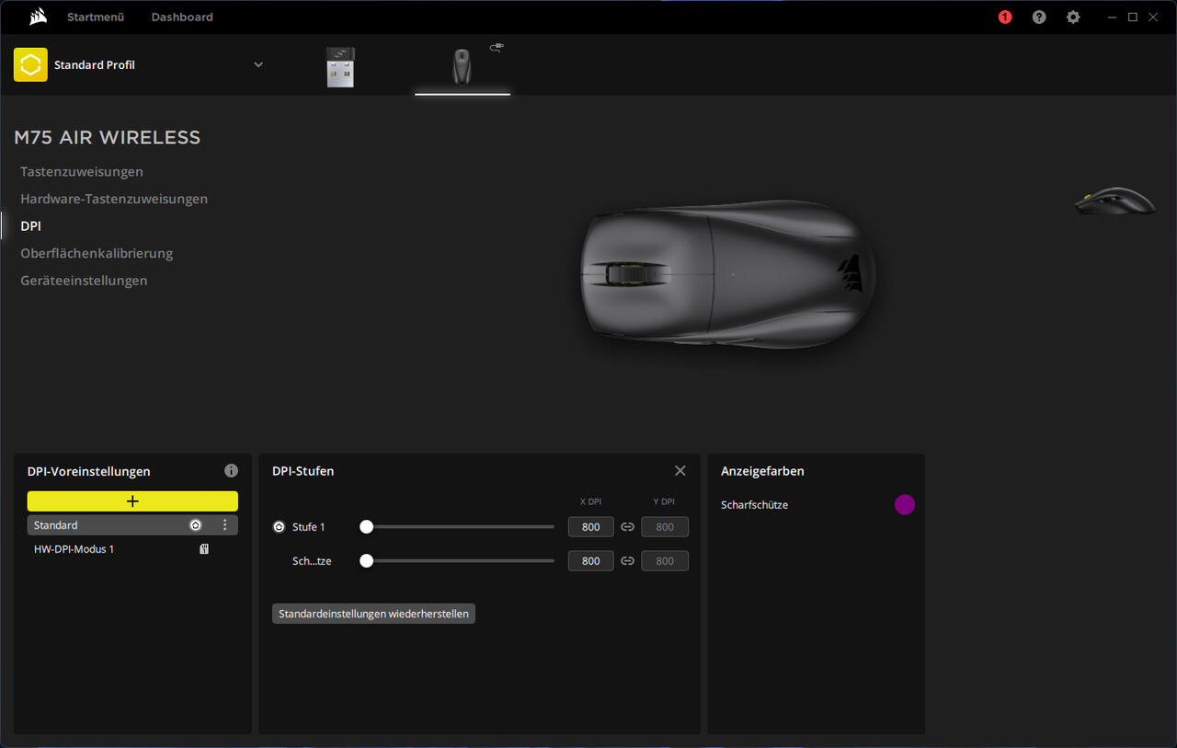Open the three-dot menu for Standard preset

(x=224, y=525)
